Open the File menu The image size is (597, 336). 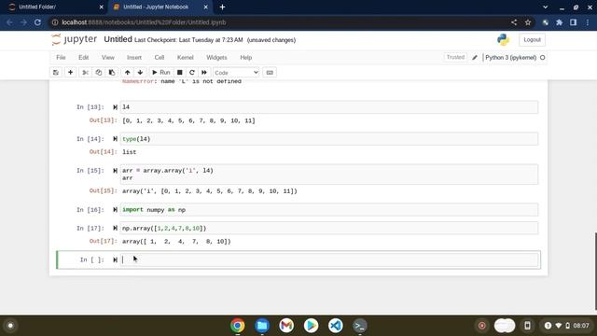coord(61,58)
